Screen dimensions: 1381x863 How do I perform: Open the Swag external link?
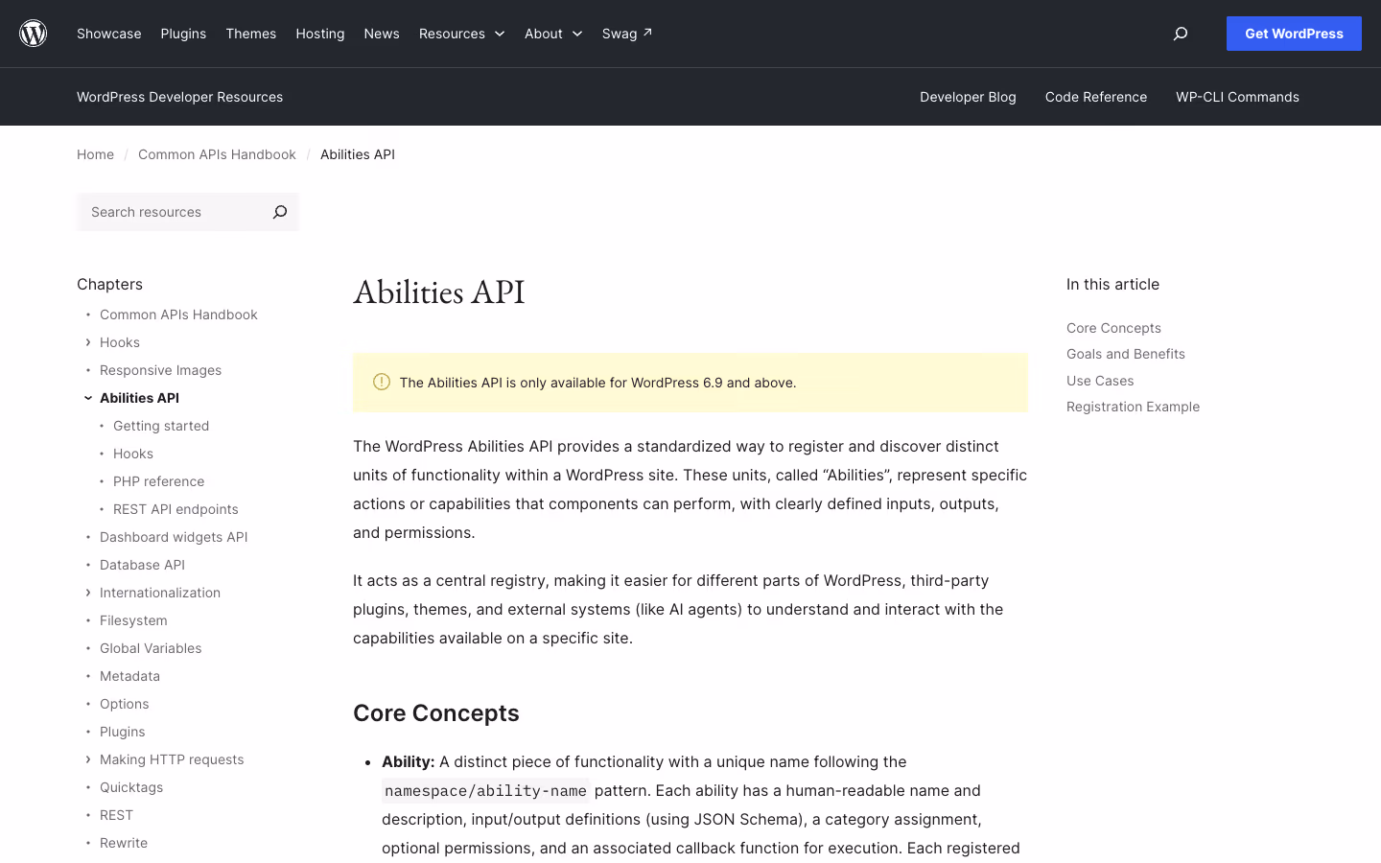click(x=627, y=34)
